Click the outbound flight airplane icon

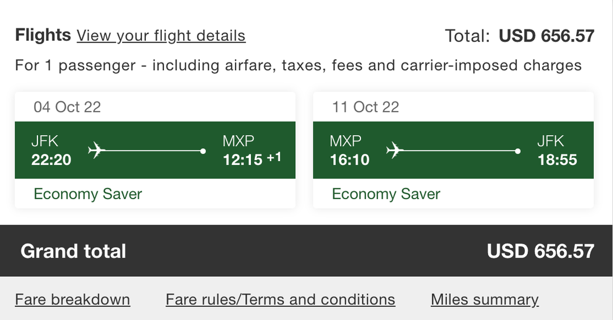coord(97,150)
